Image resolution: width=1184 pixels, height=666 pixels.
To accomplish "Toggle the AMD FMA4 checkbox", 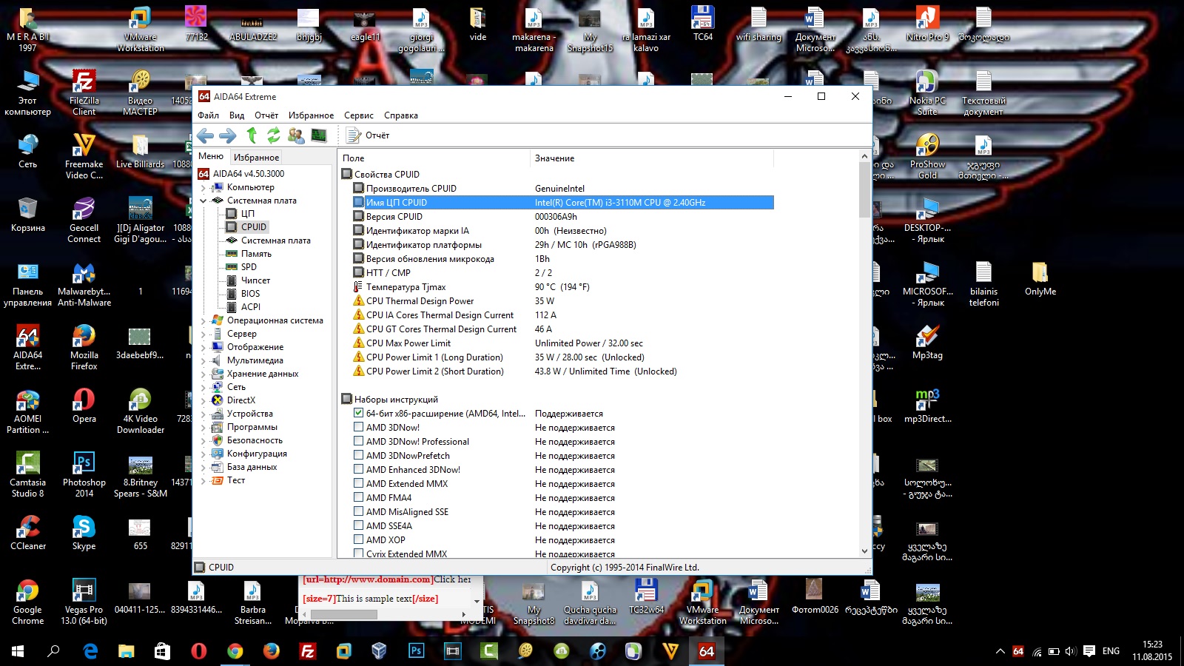I will (x=359, y=497).
